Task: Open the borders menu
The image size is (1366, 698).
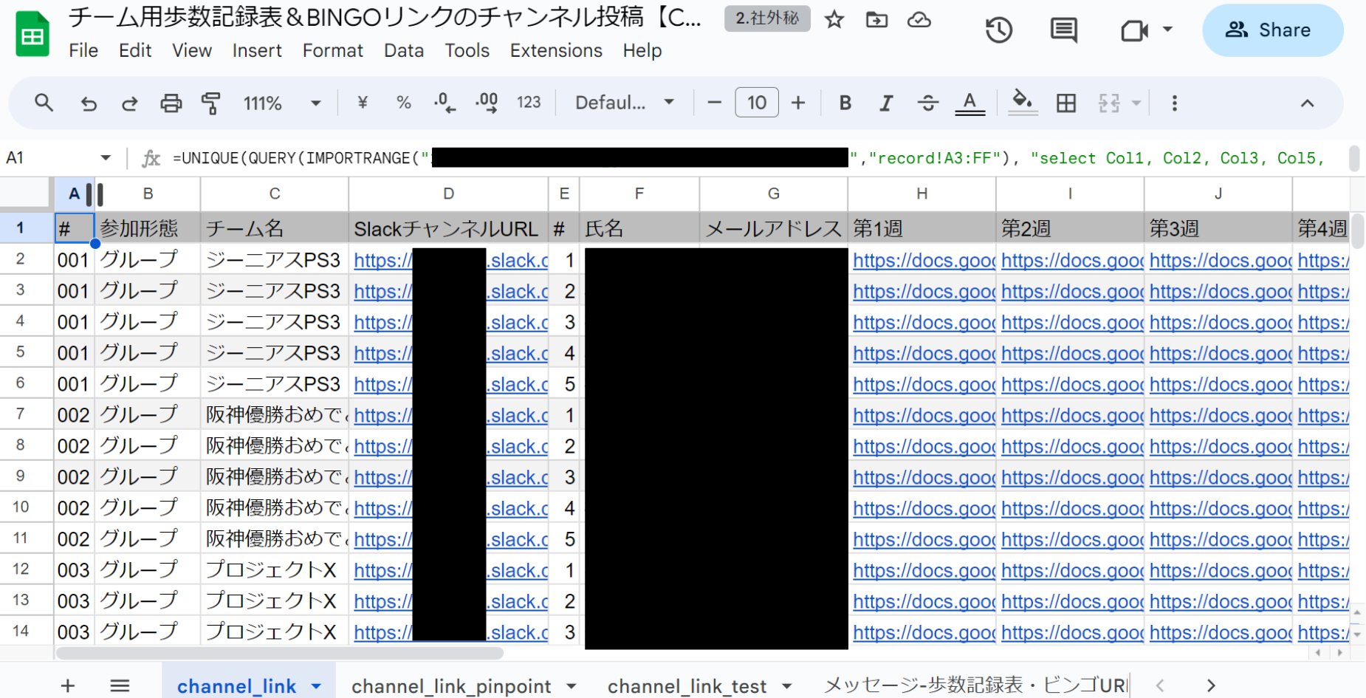Action: pyautogui.click(x=1065, y=103)
